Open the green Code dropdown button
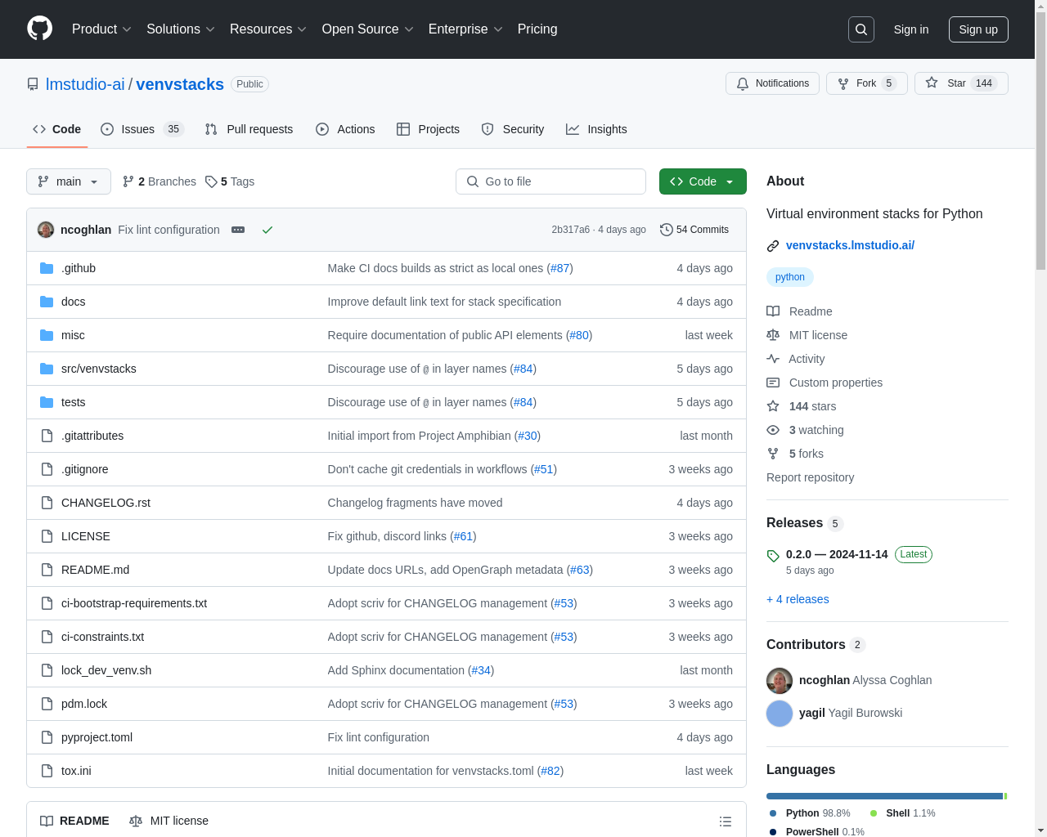 point(703,181)
